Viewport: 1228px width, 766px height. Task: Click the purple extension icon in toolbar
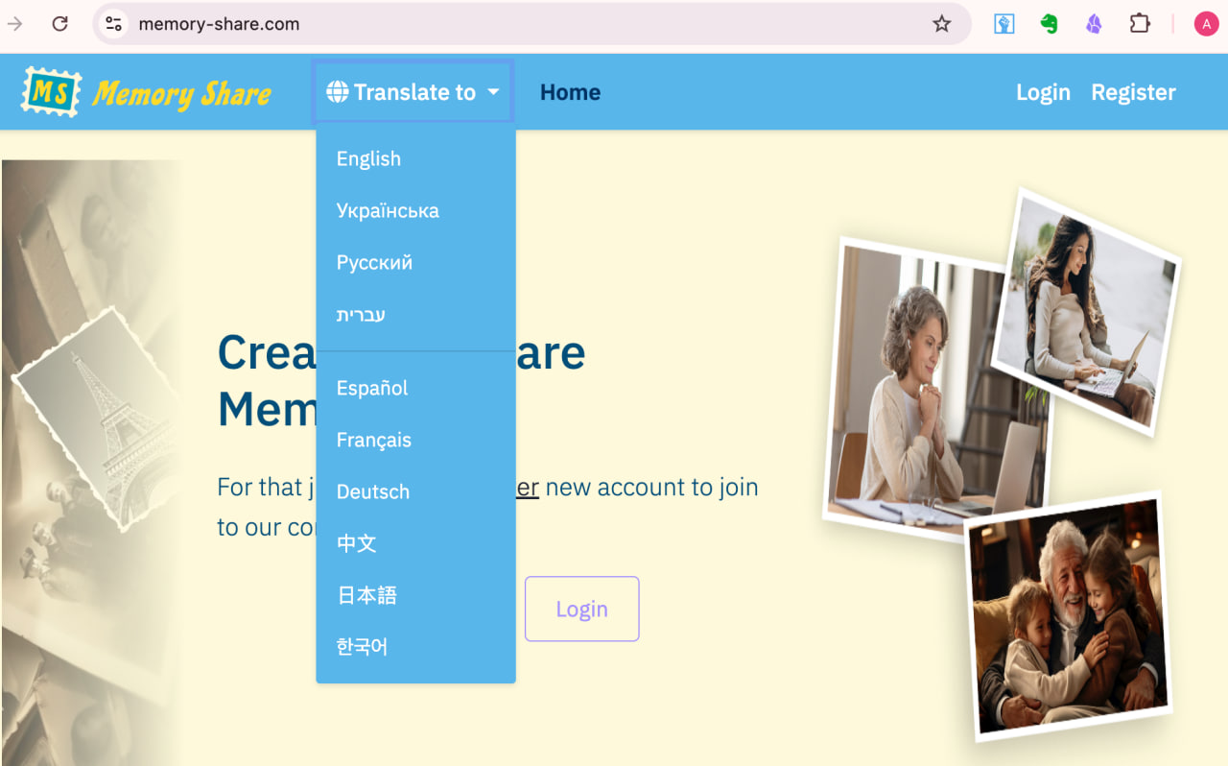(x=1094, y=24)
